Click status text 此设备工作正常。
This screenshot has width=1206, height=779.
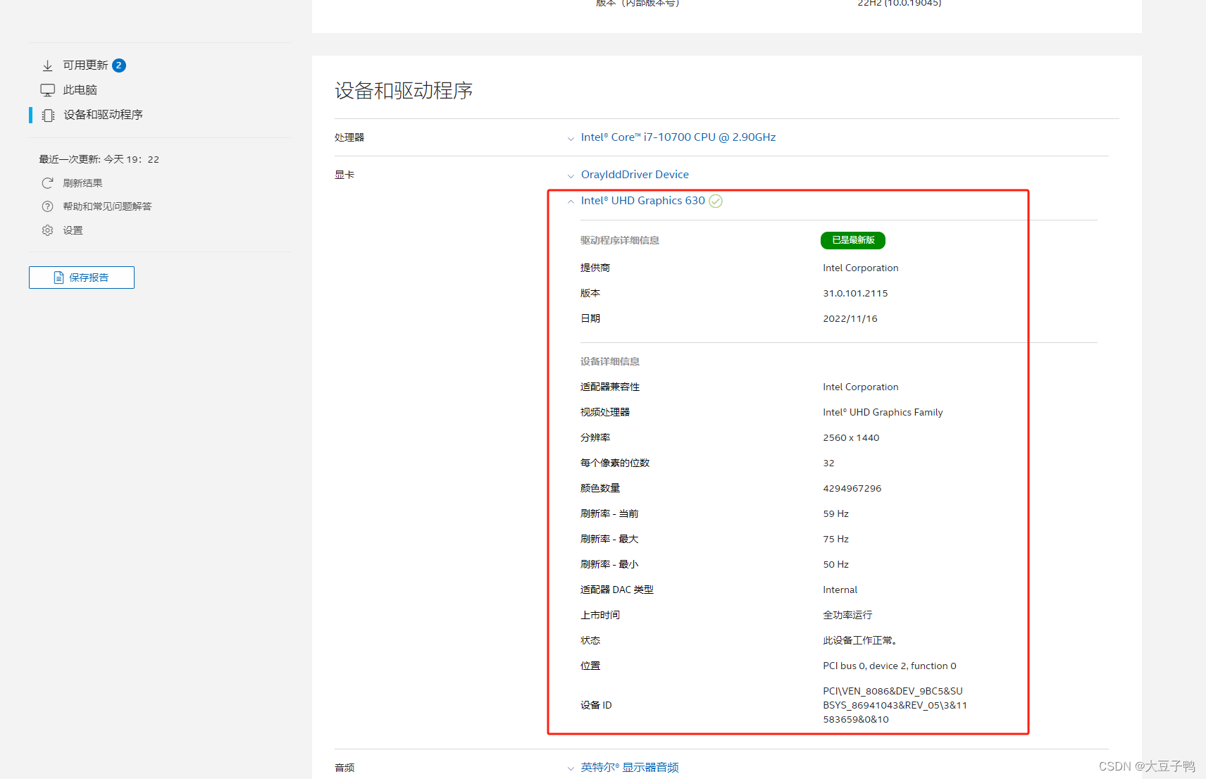coord(860,641)
